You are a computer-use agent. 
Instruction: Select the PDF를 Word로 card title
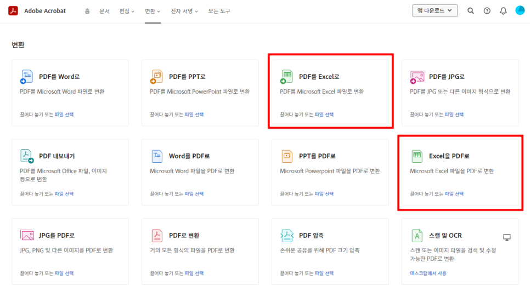click(59, 77)
